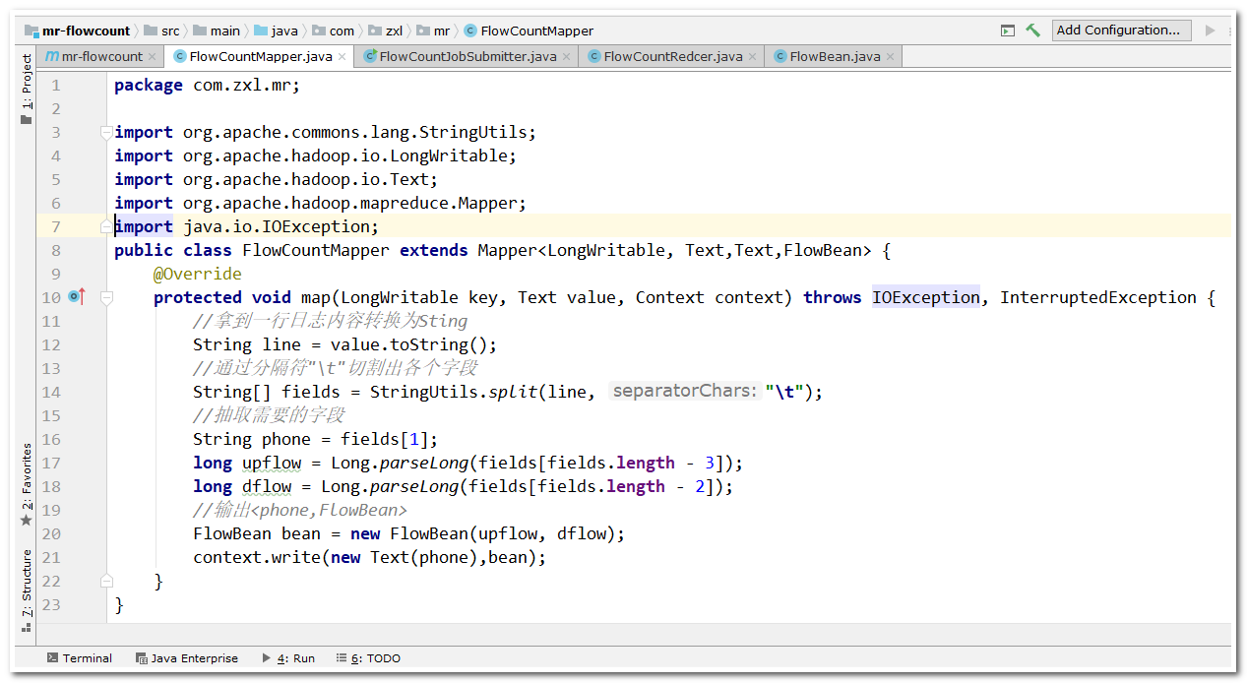Click 'String phone = fields[1];' statement

coord(315,439)
